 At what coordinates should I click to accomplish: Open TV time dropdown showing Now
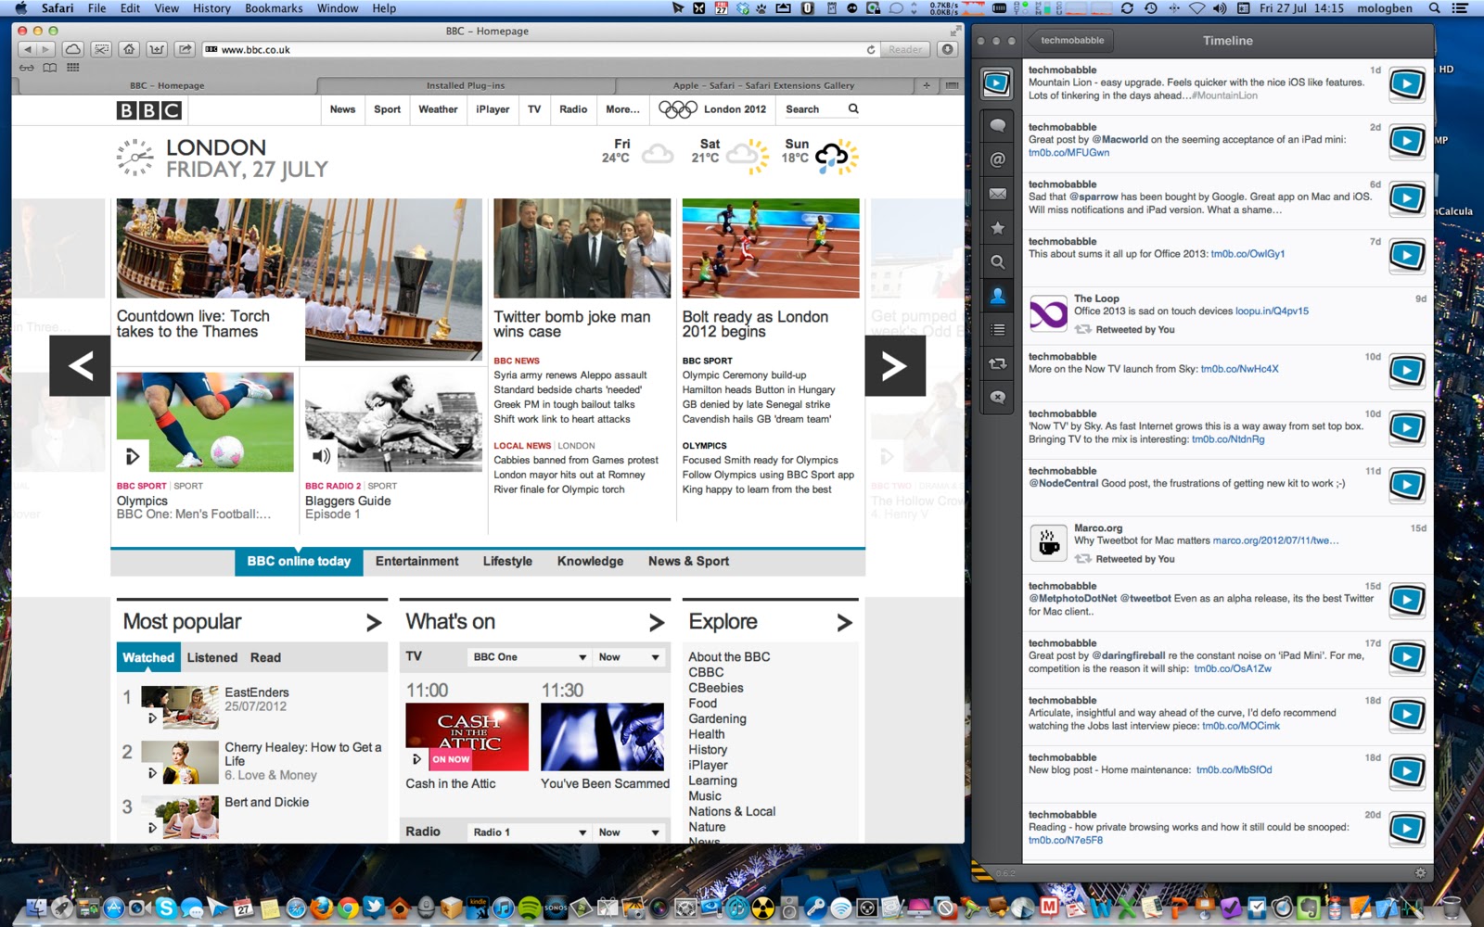(630, 657)
